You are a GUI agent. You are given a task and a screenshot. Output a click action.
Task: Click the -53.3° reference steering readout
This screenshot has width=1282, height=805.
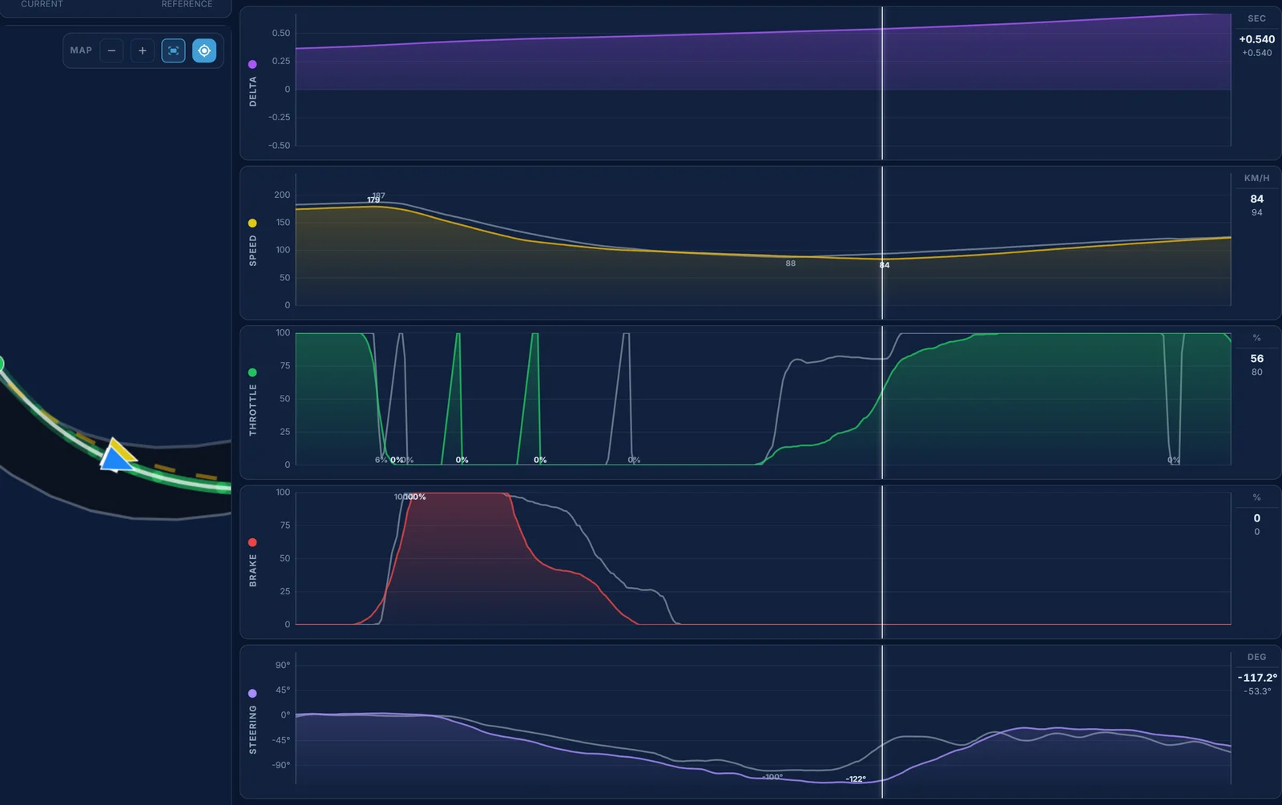pyautogui.click(x=1257, y=691)
